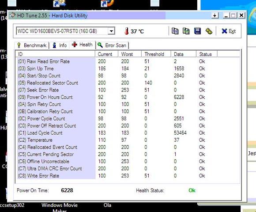
Task: Click the Data column header
Action: 183,54
